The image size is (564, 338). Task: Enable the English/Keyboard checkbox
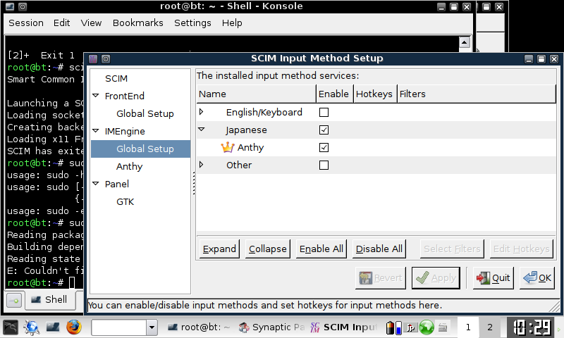click(324, 113)
